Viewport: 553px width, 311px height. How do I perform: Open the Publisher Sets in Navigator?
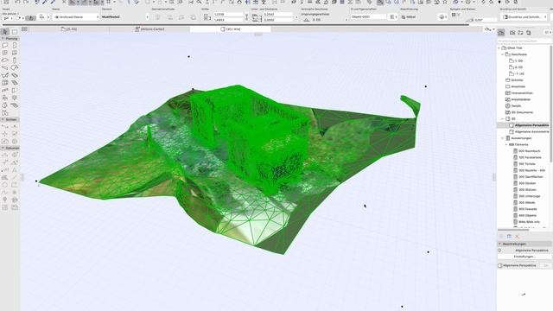528,33
